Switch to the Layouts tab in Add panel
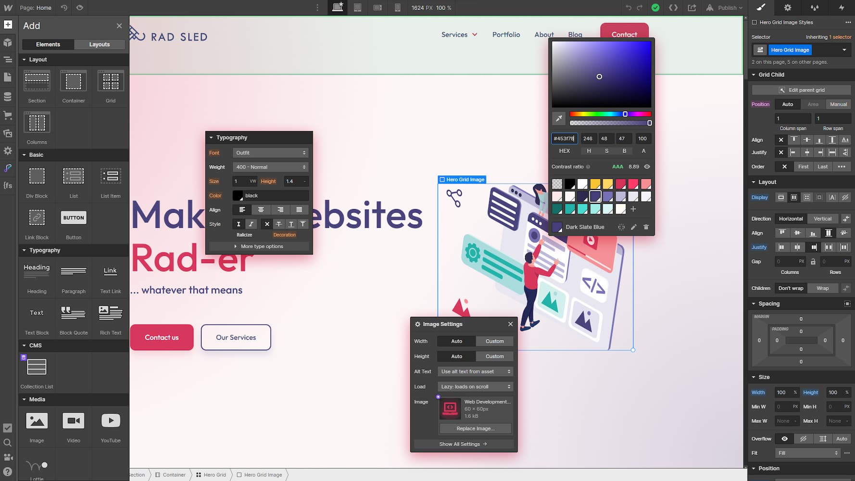 (99, 44)
